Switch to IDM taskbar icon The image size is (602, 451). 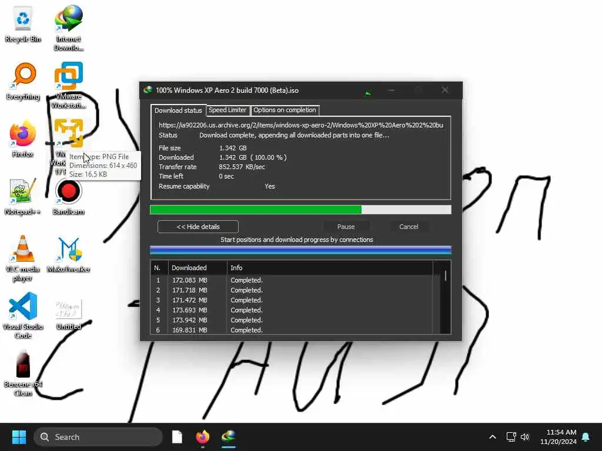click(229, 437)
